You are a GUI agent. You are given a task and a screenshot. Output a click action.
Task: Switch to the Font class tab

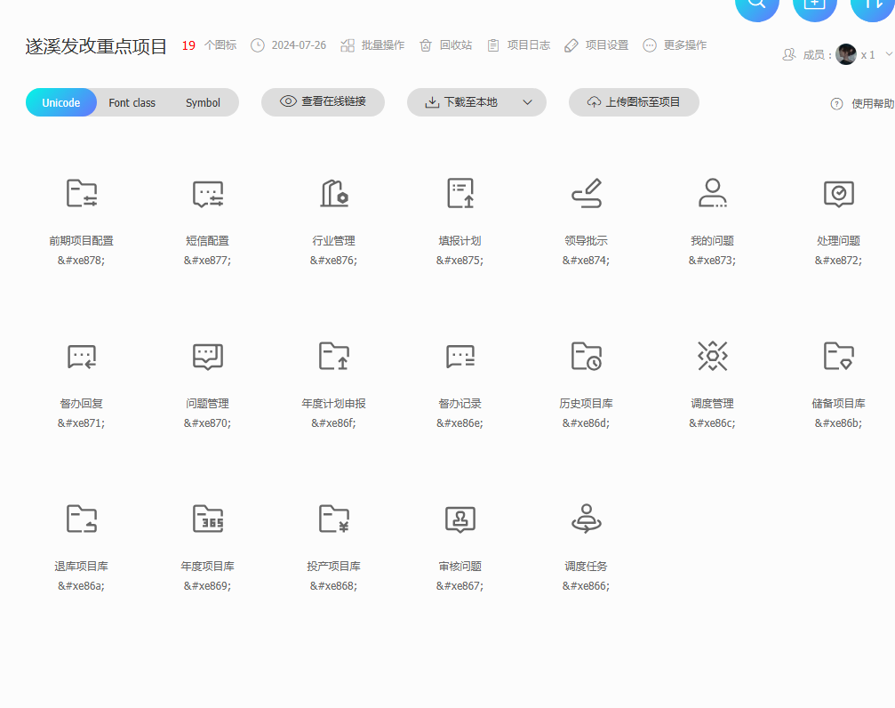[x=132, y=103]
